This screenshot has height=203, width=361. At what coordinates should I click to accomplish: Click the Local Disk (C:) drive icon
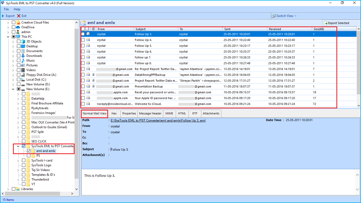click(x=23, y=80)
